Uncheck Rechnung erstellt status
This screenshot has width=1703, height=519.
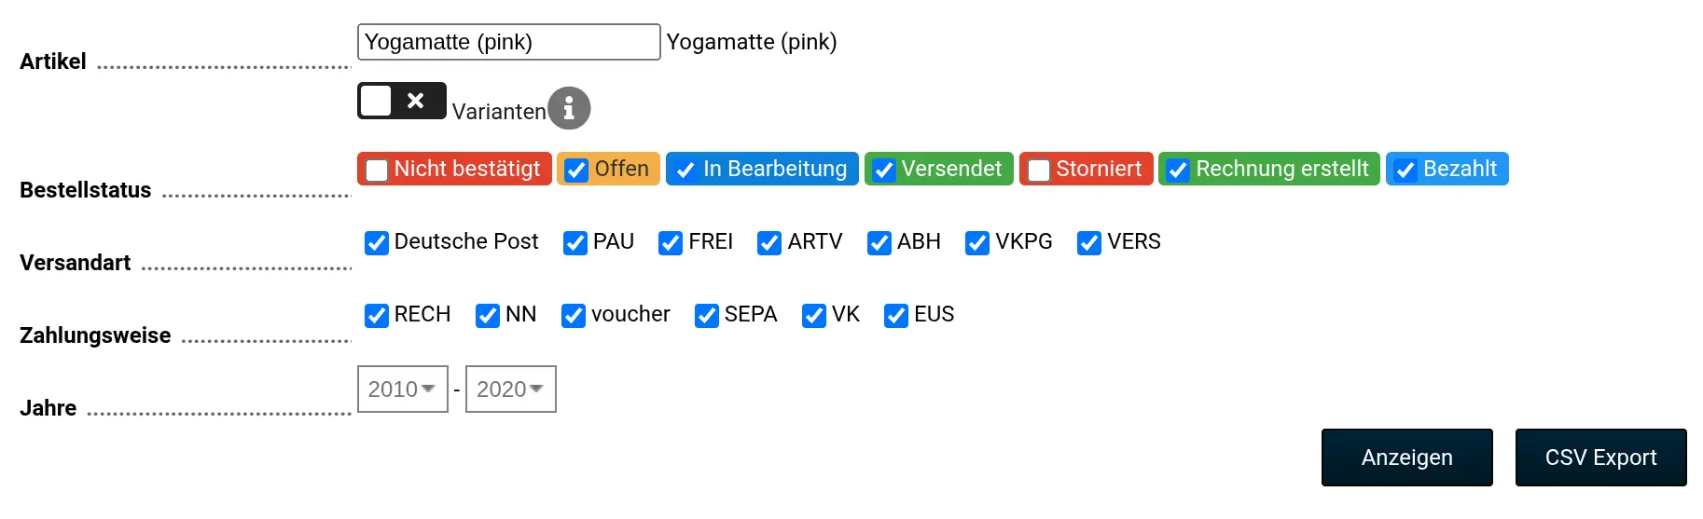pos(1178,171)
